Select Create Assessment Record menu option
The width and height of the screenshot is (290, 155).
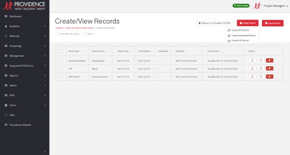pyautogui.click(x=242, y=35)
